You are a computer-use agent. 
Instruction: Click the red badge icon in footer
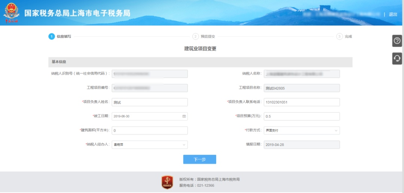(167, 182)
